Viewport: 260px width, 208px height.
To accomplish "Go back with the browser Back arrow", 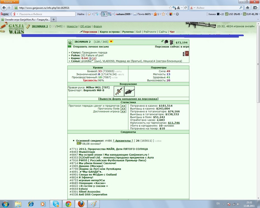I will tap(4, 8).
